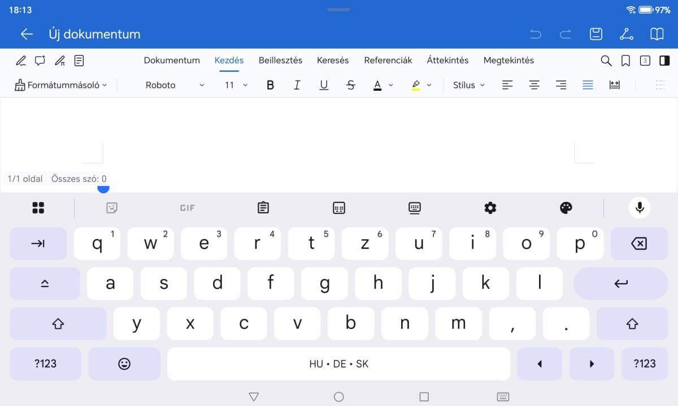Viewport: 678px width, 406px height.
Task: Open the share icon in title bar
Action: pos(626,34)
